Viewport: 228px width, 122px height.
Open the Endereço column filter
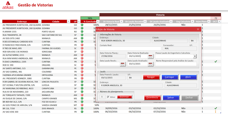pos(40,21)
